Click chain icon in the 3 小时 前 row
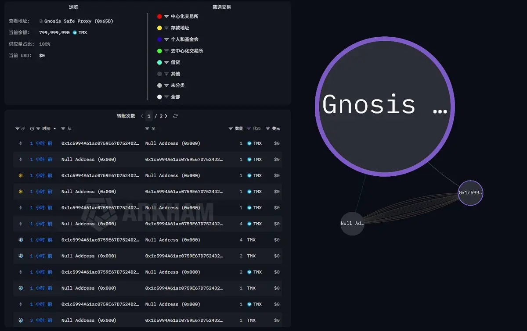 (x=20, y=320)
